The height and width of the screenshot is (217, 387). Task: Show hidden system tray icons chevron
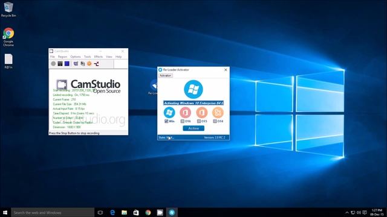click(346, 213)
